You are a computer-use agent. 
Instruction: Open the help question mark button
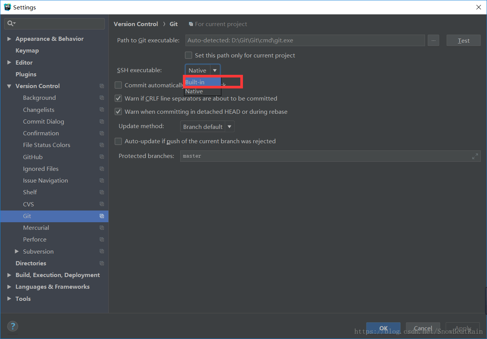point(12,326)
